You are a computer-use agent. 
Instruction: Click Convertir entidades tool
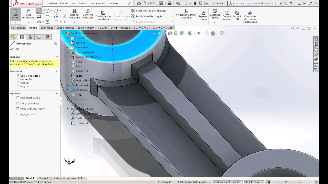(x=88, y=14)
